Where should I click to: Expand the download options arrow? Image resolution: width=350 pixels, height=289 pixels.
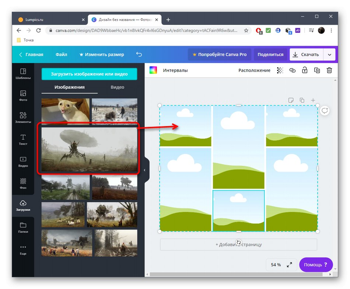(x=329, y=54)
